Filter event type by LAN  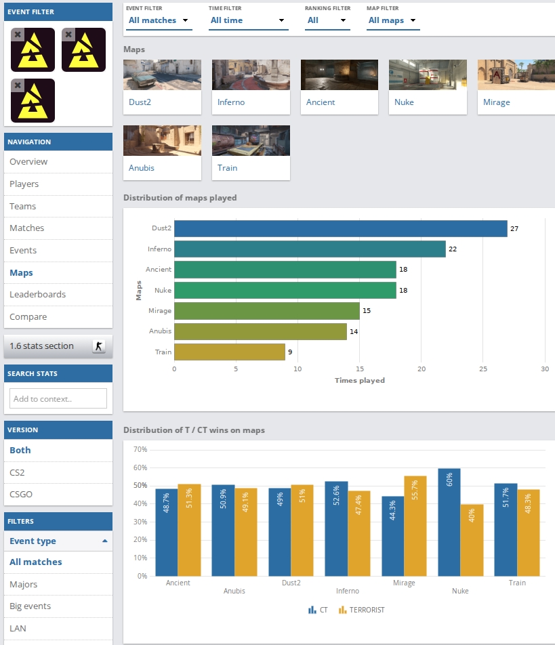(x=58, y=628)
